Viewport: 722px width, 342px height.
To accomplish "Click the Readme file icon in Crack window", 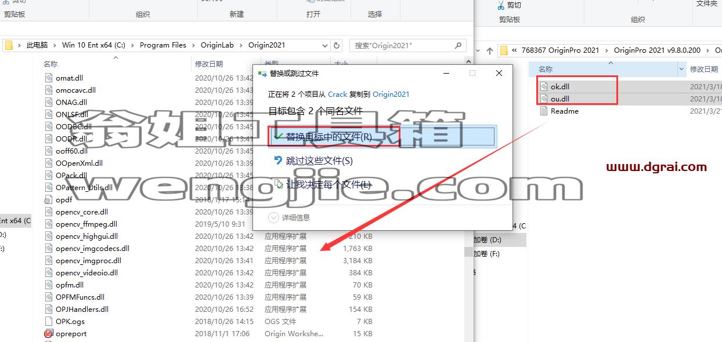I will pos(544,111).
